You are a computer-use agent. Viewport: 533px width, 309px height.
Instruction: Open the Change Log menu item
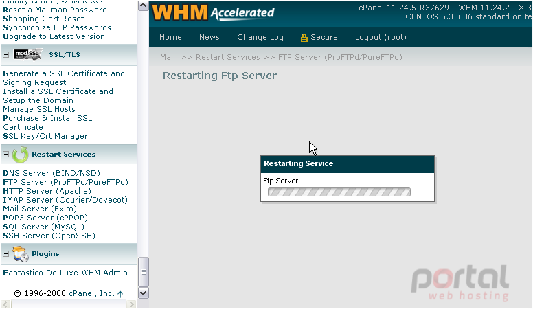click(x=260, y=37)
